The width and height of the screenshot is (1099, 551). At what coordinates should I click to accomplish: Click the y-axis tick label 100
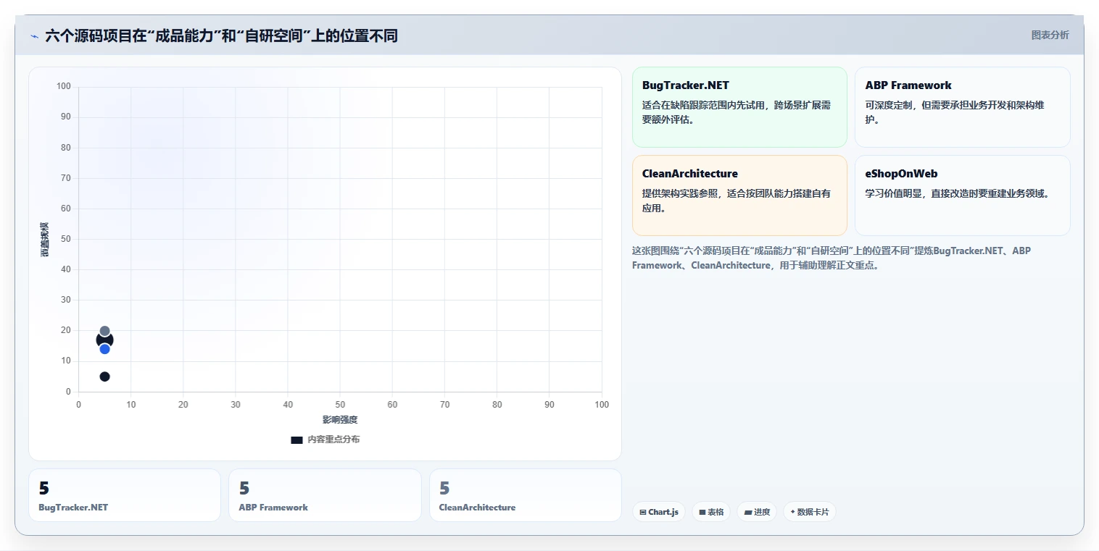coord(64,87)
